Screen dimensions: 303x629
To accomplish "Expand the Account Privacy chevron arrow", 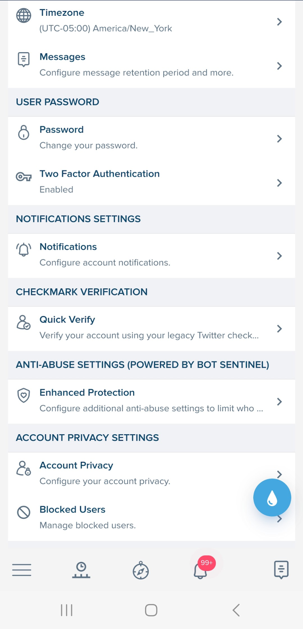I will [x=279, y=473].
